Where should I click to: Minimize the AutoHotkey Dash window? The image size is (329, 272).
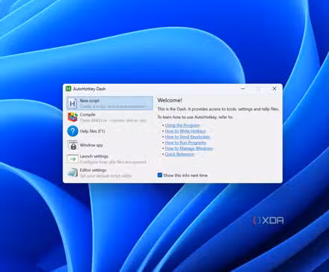tap(243, 89)
